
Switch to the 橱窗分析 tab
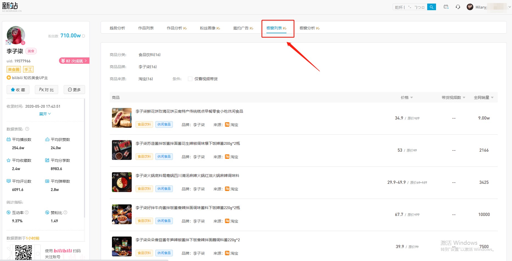(310, 28)
